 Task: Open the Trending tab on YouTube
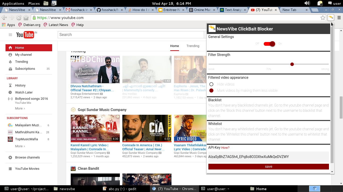(193, 46)
